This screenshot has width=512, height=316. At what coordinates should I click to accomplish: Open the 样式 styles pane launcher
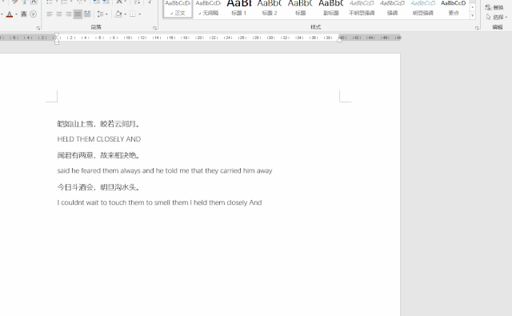tap(477, 28)
